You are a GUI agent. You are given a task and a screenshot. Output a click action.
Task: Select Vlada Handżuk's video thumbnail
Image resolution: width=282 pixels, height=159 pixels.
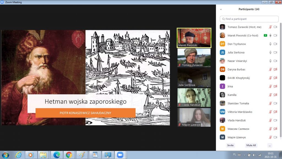194,97
